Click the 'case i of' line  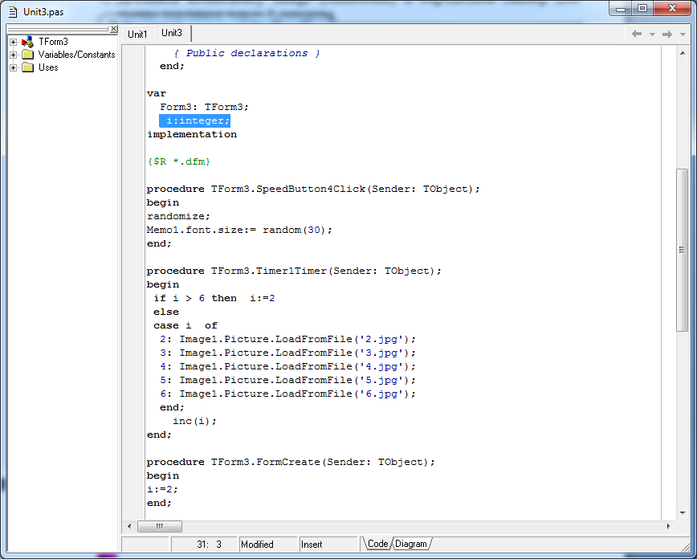[185, 325]
